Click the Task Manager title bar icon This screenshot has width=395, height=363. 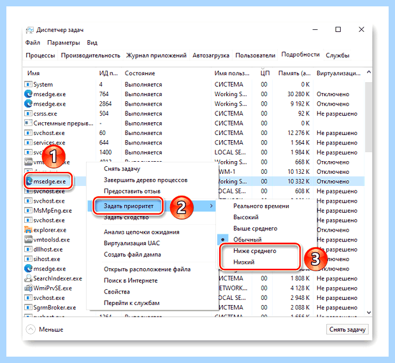tap(29, 30)
